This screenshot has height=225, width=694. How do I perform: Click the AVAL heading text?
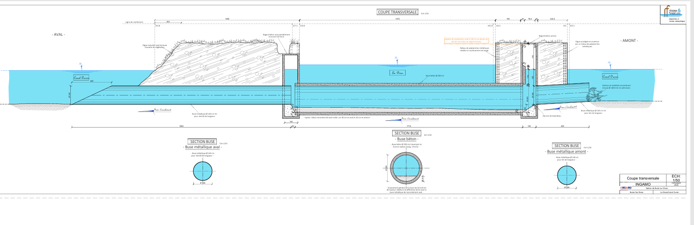point(59,35)
